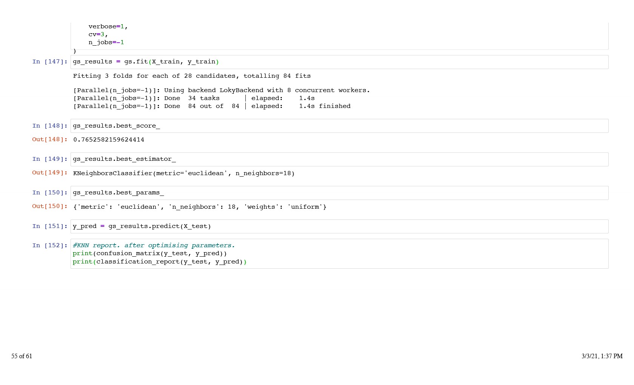634x385 pixels.
Task: Click the print confusion_matrix code line
Action: (150, 254)
